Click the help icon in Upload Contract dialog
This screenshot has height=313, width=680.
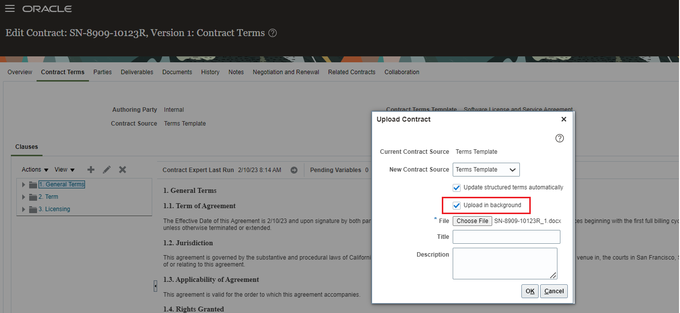tap(559, 138)
